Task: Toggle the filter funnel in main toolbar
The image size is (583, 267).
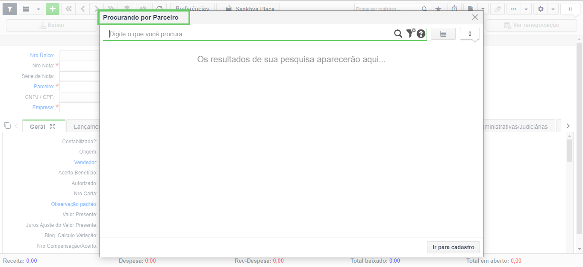Action: (x=10, y=9)
